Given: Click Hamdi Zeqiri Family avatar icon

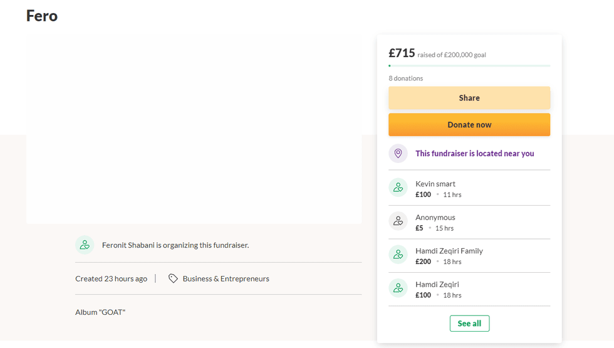Looking at the screenshot, I should click(398, 254).
